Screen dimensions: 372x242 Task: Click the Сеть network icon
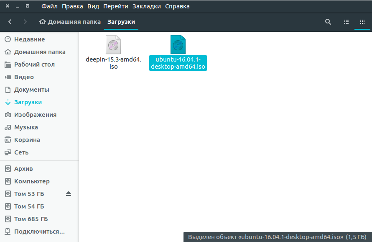click(x=8, y=152)
